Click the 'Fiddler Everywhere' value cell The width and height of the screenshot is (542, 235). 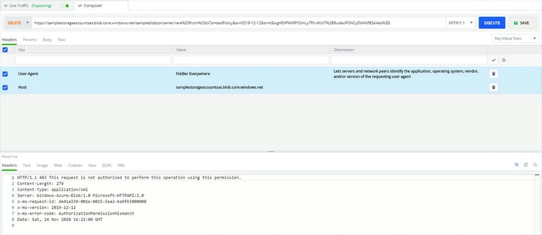coord(193,74)
